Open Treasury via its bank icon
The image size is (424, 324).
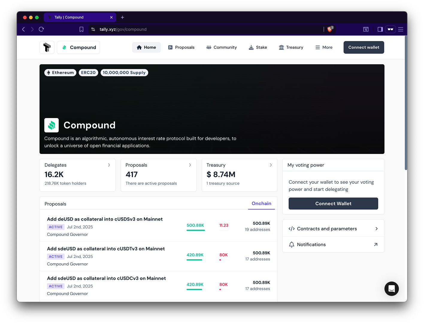281,47
